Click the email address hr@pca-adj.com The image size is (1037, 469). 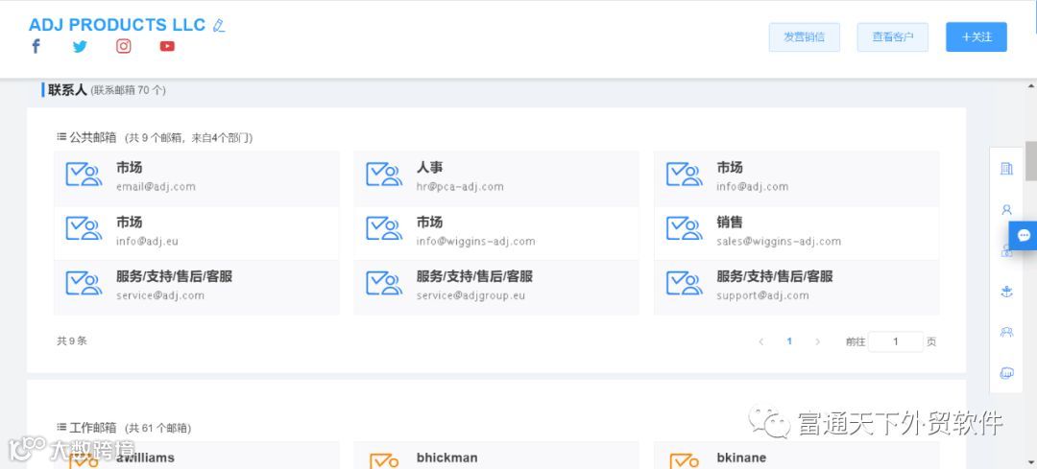[x=460, y=187]
